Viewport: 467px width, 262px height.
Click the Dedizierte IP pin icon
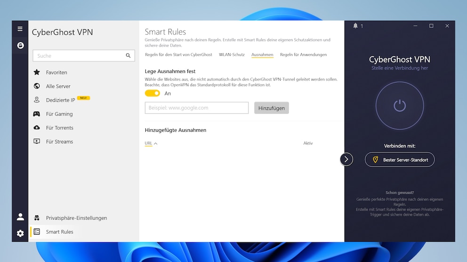click(37, 100)
